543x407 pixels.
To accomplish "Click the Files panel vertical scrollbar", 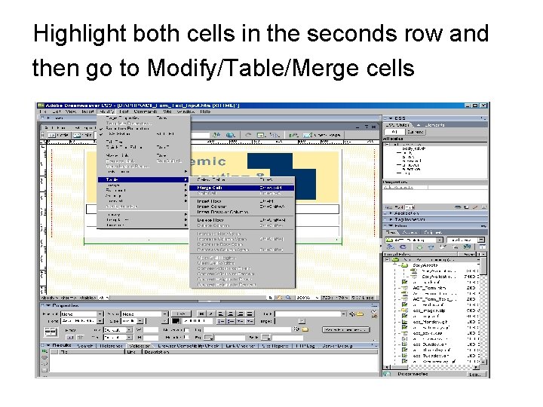I will (483, 311).
